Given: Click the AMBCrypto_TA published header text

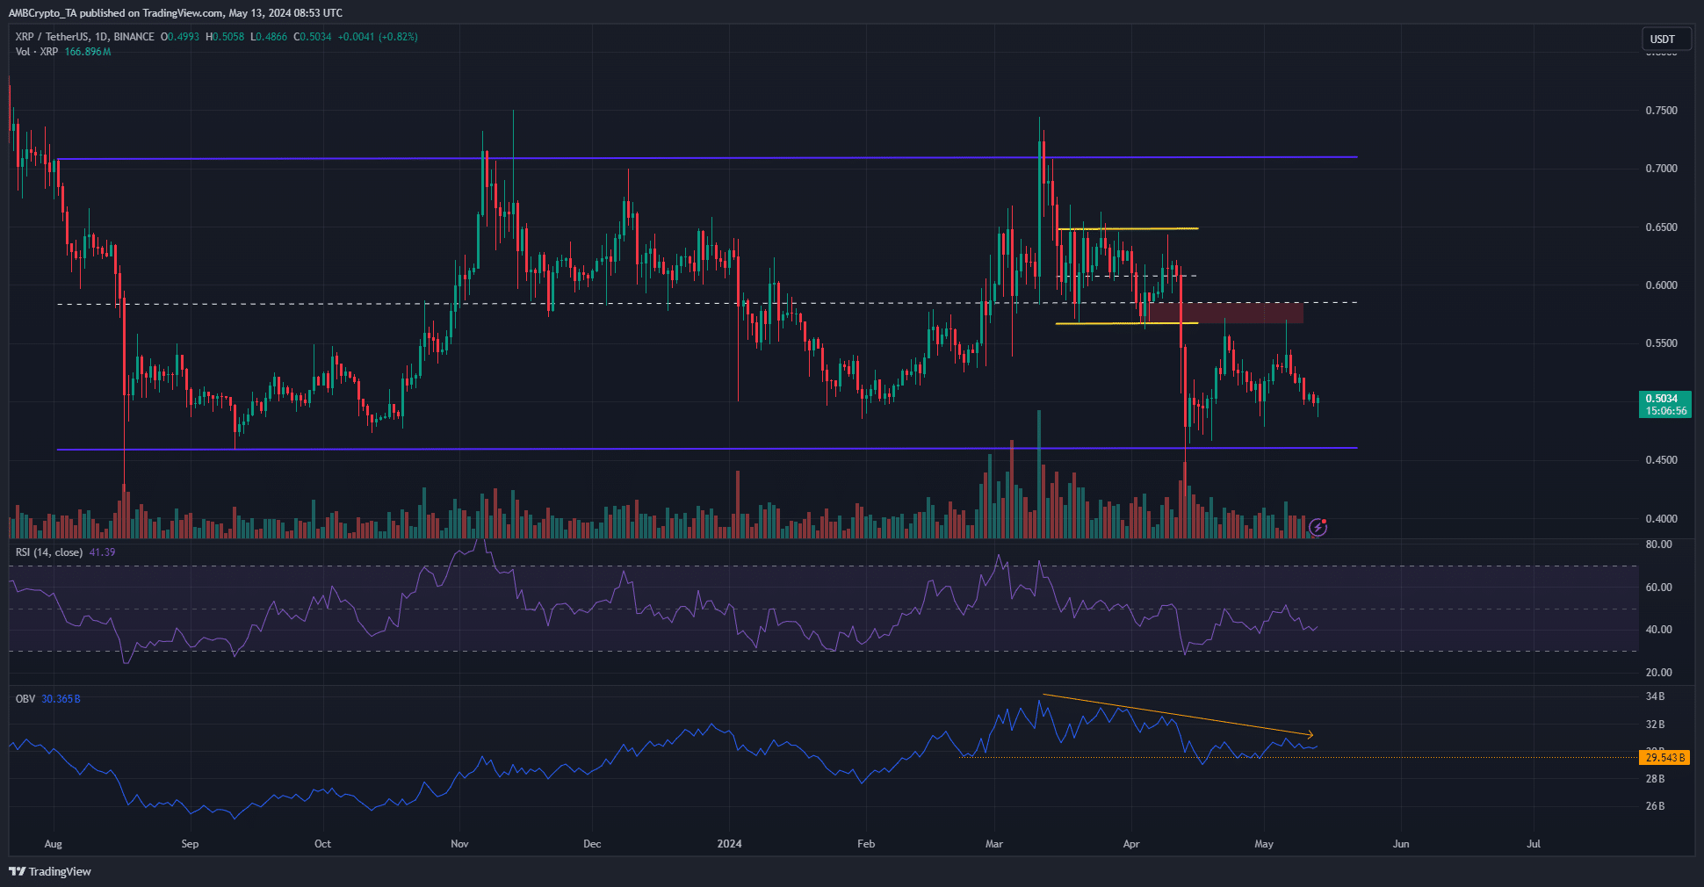Looking at the screenshot, I should coord(176,12).
